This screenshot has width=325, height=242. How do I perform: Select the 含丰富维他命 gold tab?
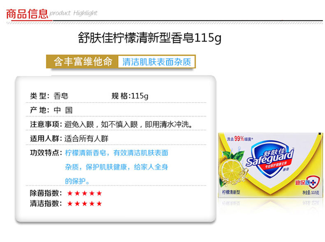[x=82, y=61]
